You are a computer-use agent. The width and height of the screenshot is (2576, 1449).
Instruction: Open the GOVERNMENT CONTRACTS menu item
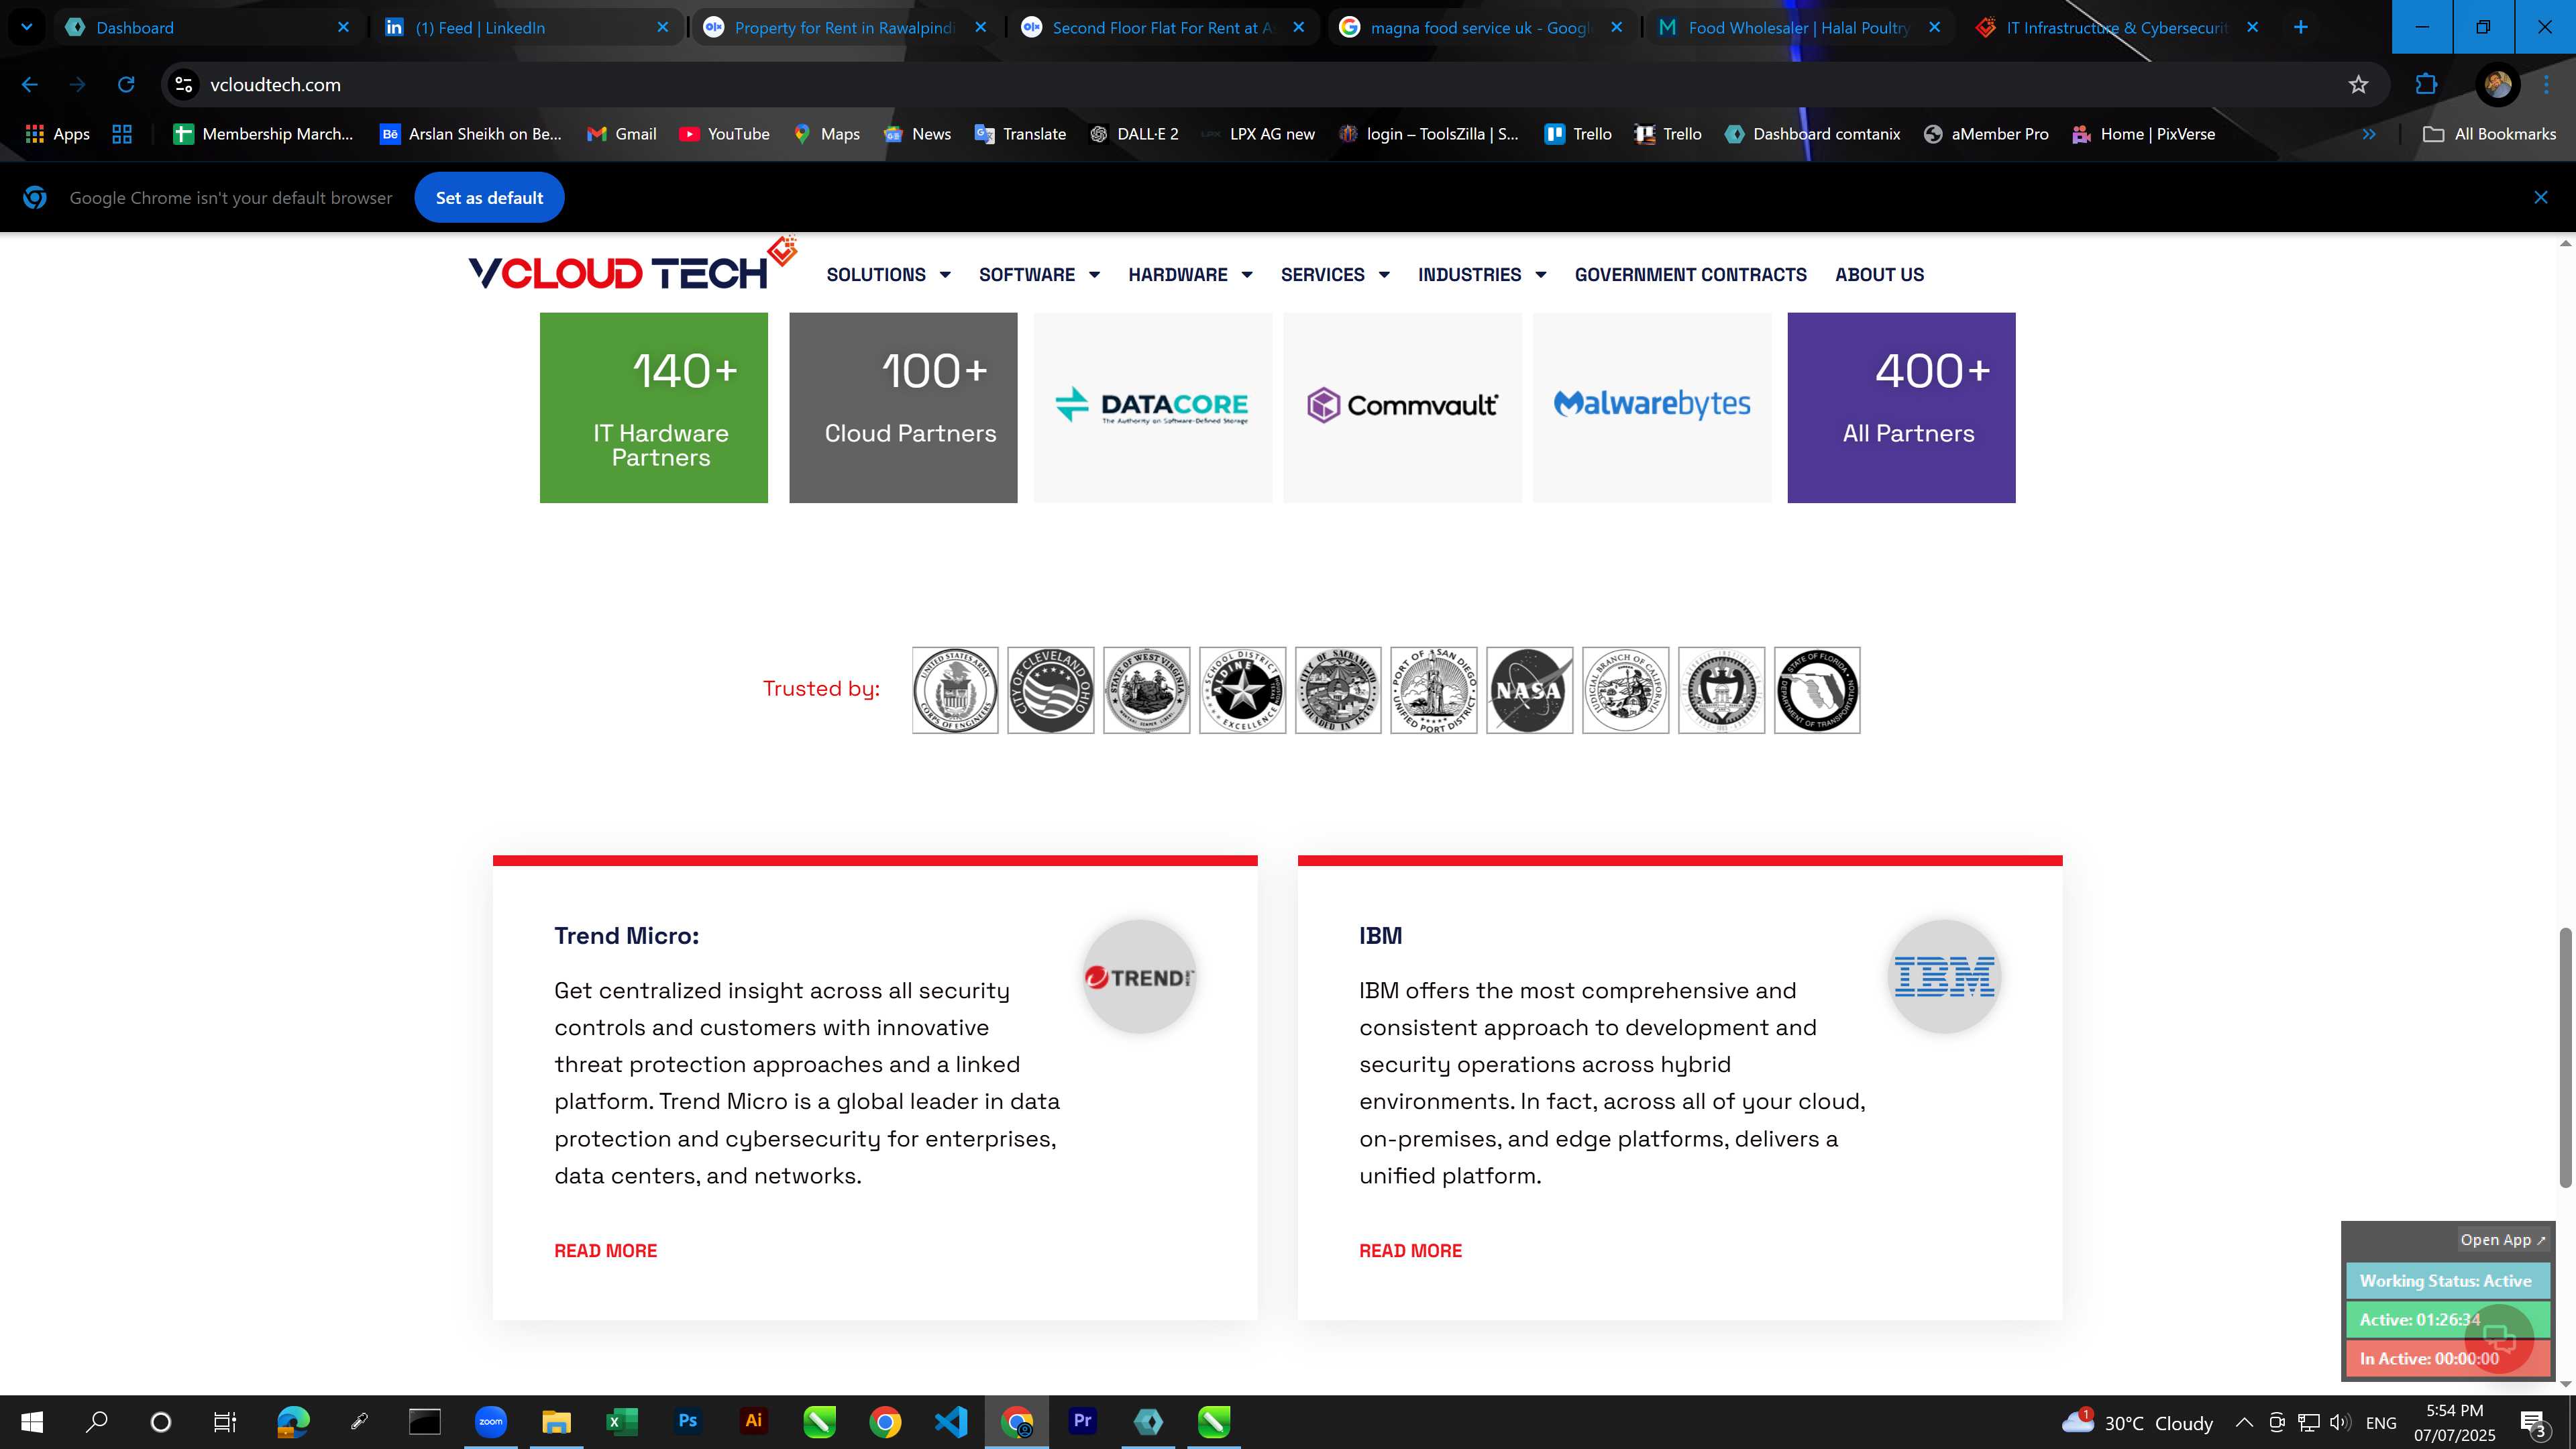click(1690, 275)
